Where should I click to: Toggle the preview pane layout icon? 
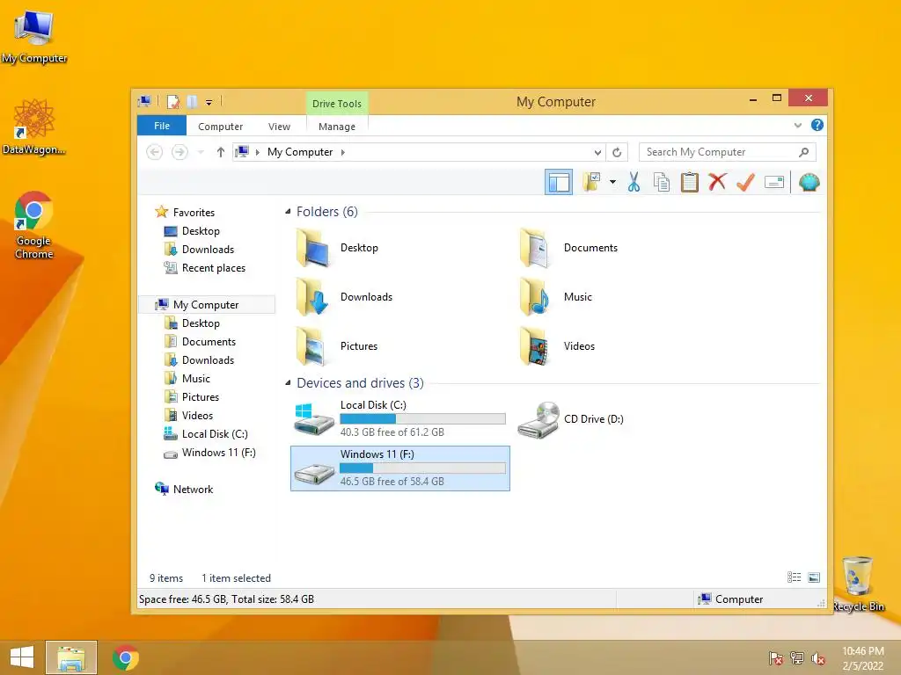coord(559,183)
